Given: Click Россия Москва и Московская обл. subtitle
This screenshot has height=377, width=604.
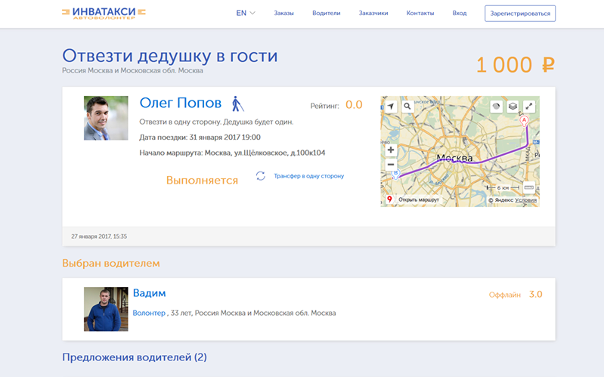Looking at the screenshot, I should 132,71.
